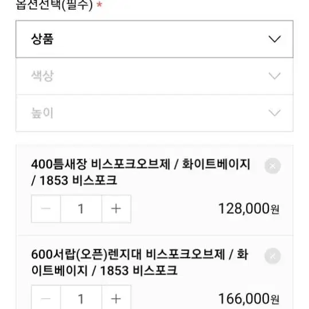Remove the 400틈새장 비스포크오브제 item
This screenshot has width=309, height=309.
pos(272,166)
